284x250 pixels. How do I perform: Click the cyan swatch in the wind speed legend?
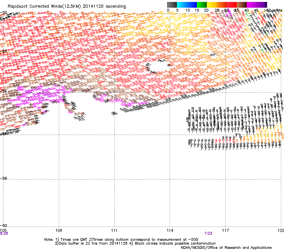[x=182, y=5]
